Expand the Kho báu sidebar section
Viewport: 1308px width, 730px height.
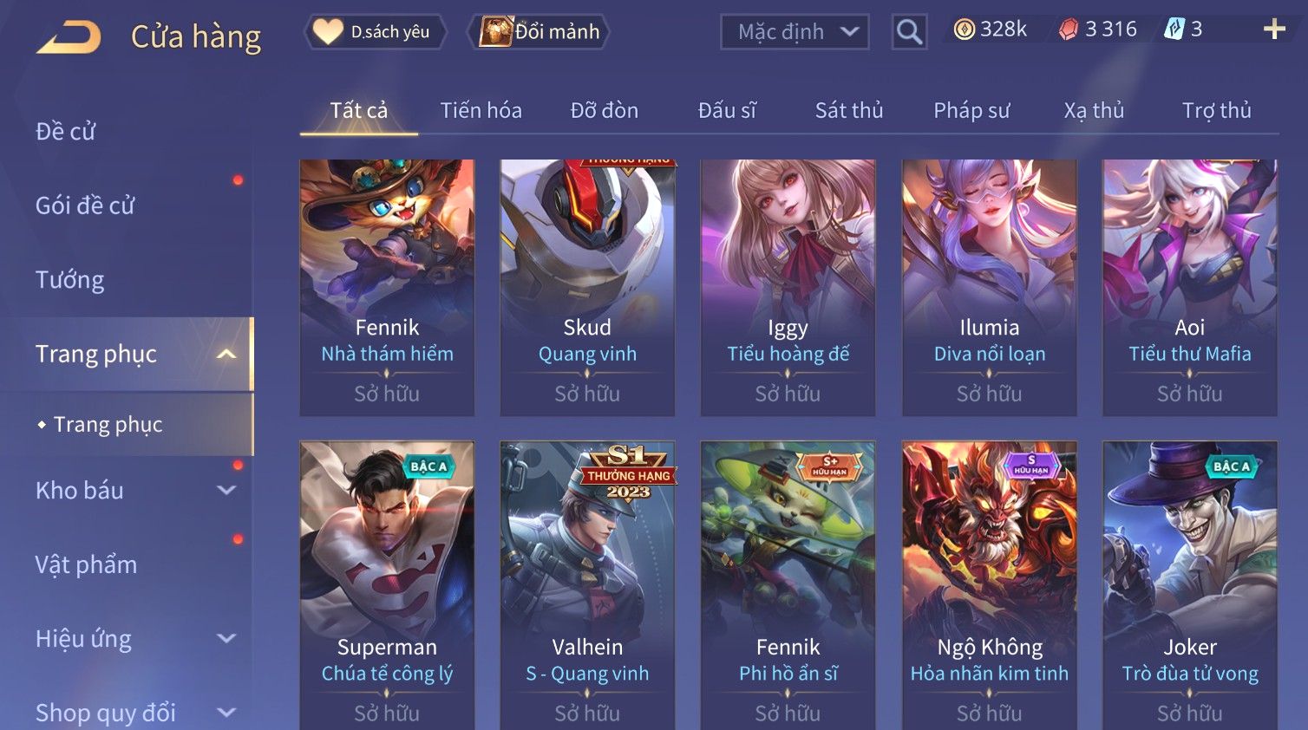pyautogui.click(x=226, y=491)
